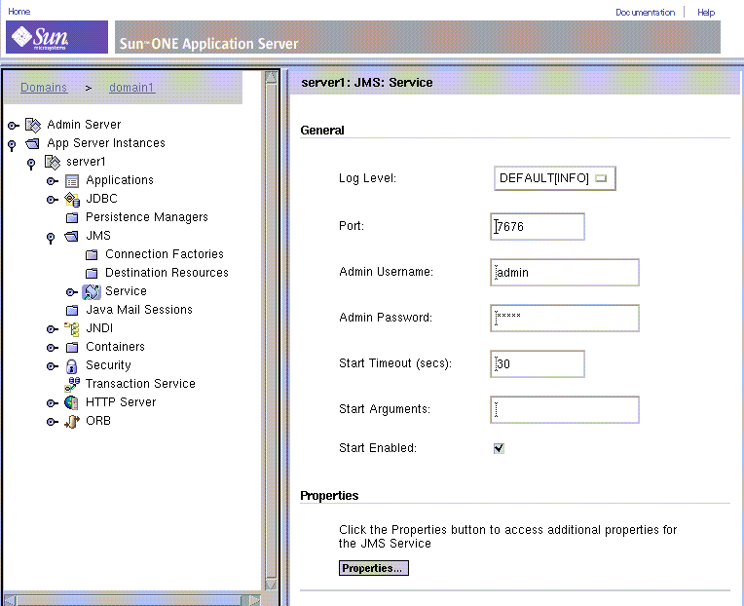Select App Server Instances tree item

[106, 143]
